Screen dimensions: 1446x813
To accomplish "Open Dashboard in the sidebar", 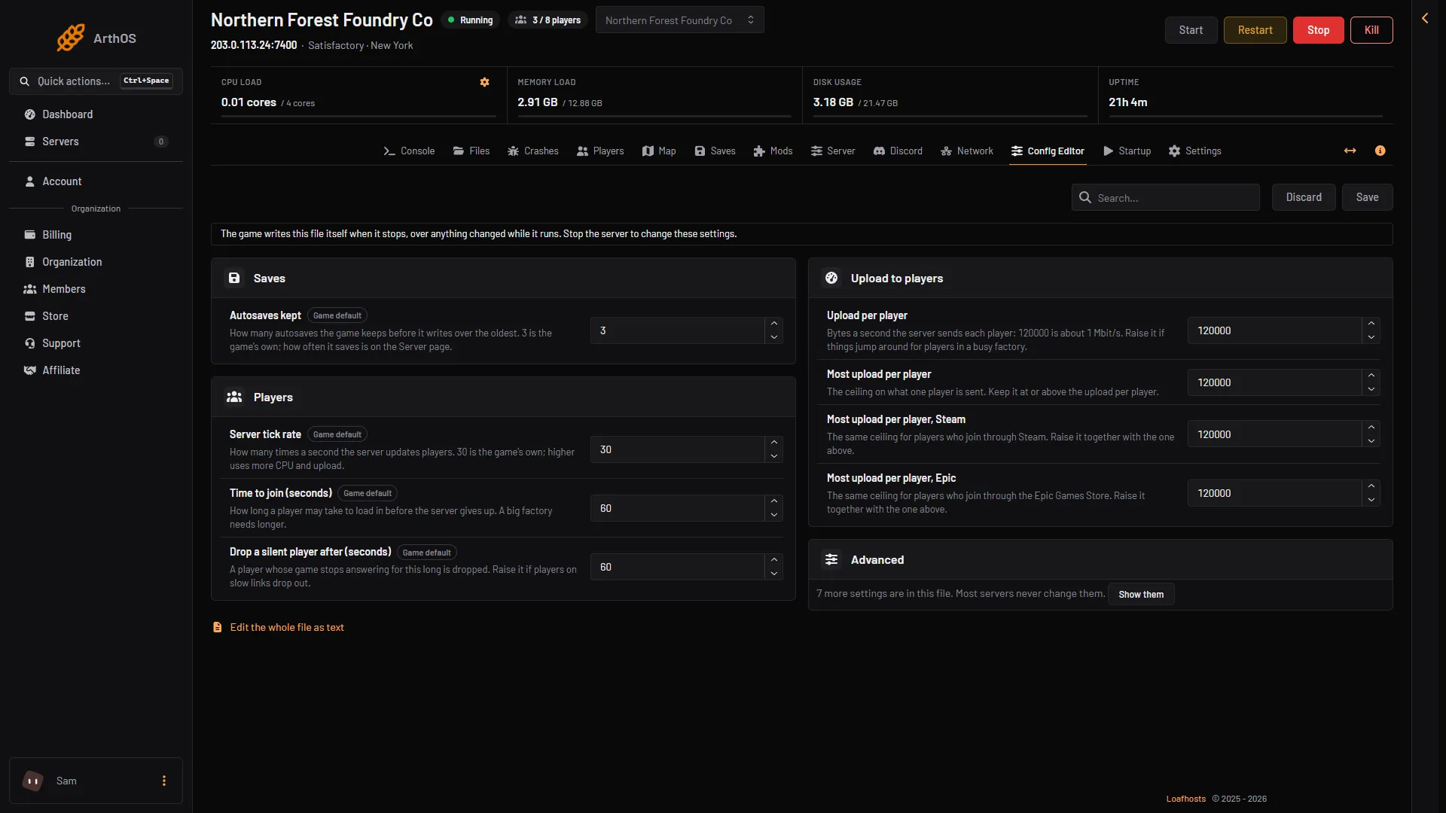I will click(96, 114).
